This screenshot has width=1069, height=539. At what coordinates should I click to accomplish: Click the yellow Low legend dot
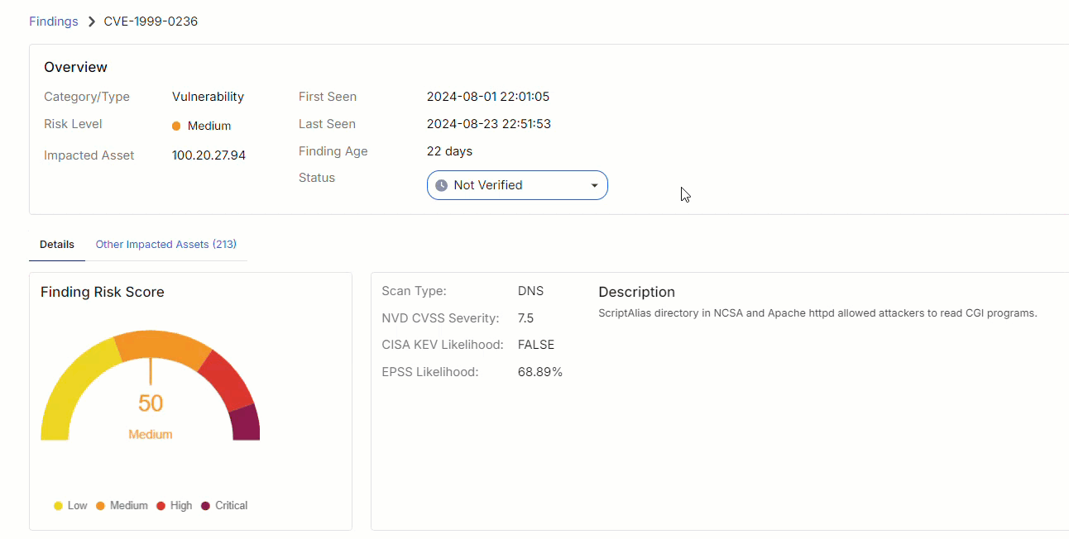click(x=58, y=506)
